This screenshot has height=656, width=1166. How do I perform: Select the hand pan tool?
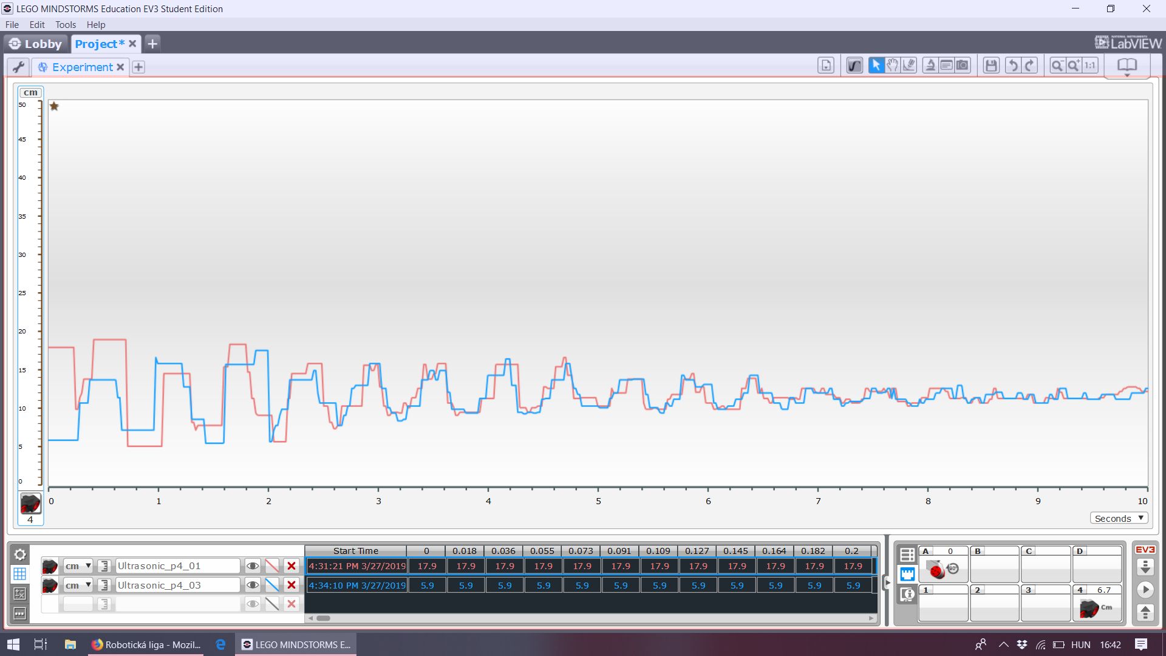[x=892, y=66]
